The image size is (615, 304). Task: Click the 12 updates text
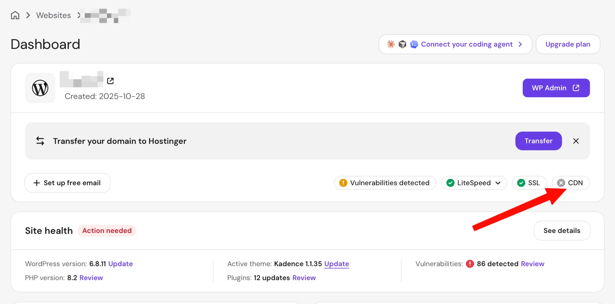tap(272, 278)
